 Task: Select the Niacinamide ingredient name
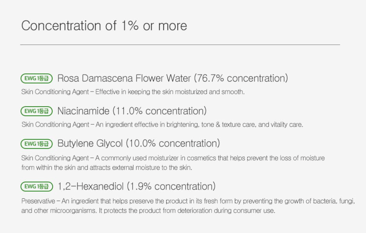click(x=83, y=111)
